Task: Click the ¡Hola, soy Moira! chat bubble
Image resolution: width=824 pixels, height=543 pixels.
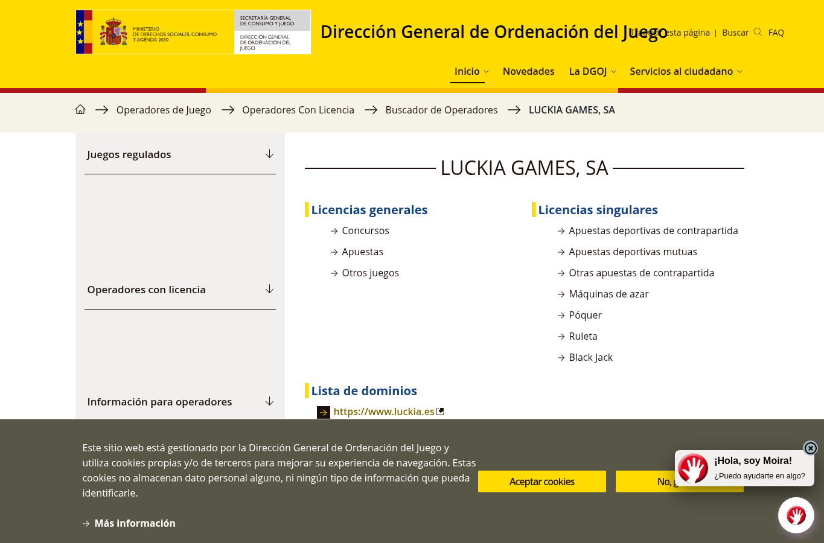Action: 744,468
